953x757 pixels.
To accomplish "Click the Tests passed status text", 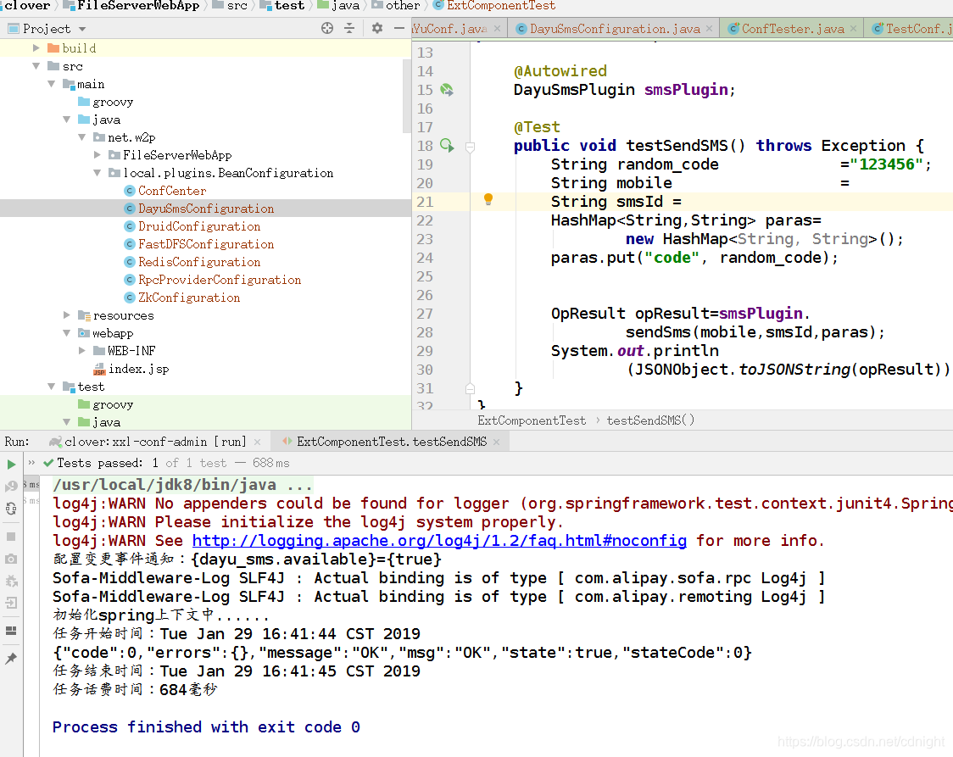I will click(x=100, y=463).
